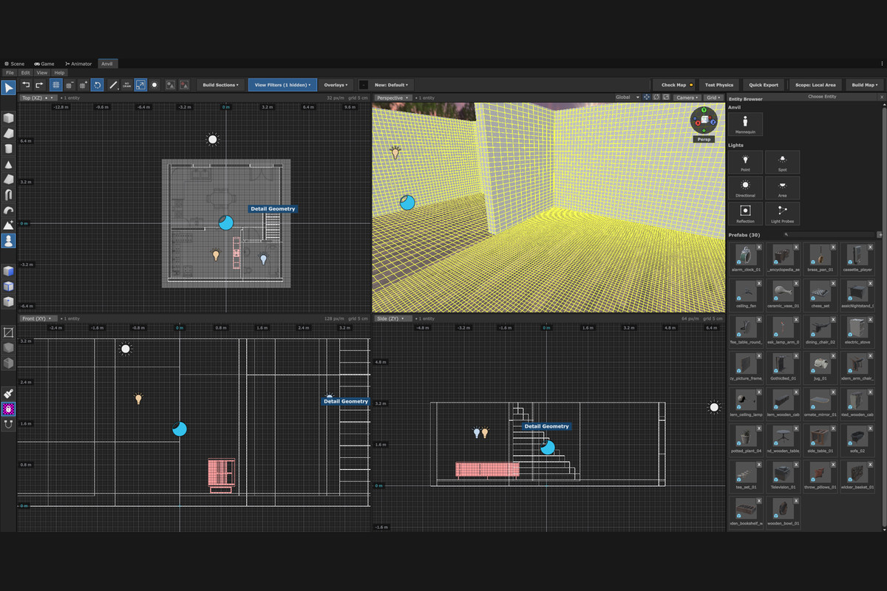Switch to the Animator tab

(x=79, y=64)
